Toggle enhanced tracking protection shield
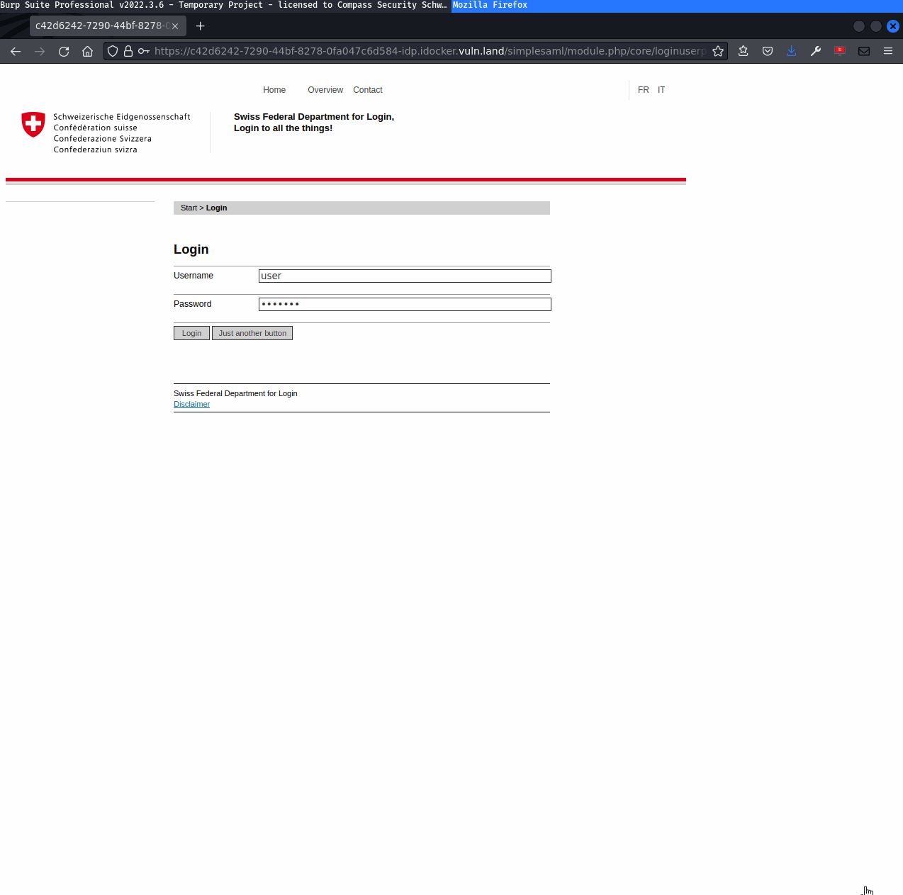903x895 pixels. click(113, 51)
